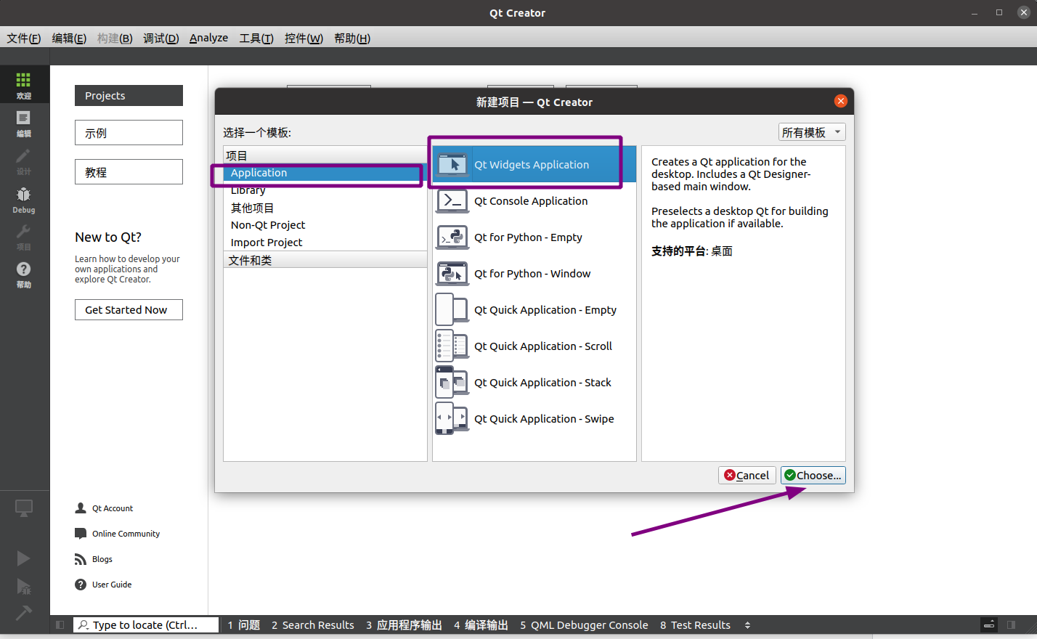Select Qt for Python - Window template
This screenshot has height=639, width=1037.
tap(532, 274)
